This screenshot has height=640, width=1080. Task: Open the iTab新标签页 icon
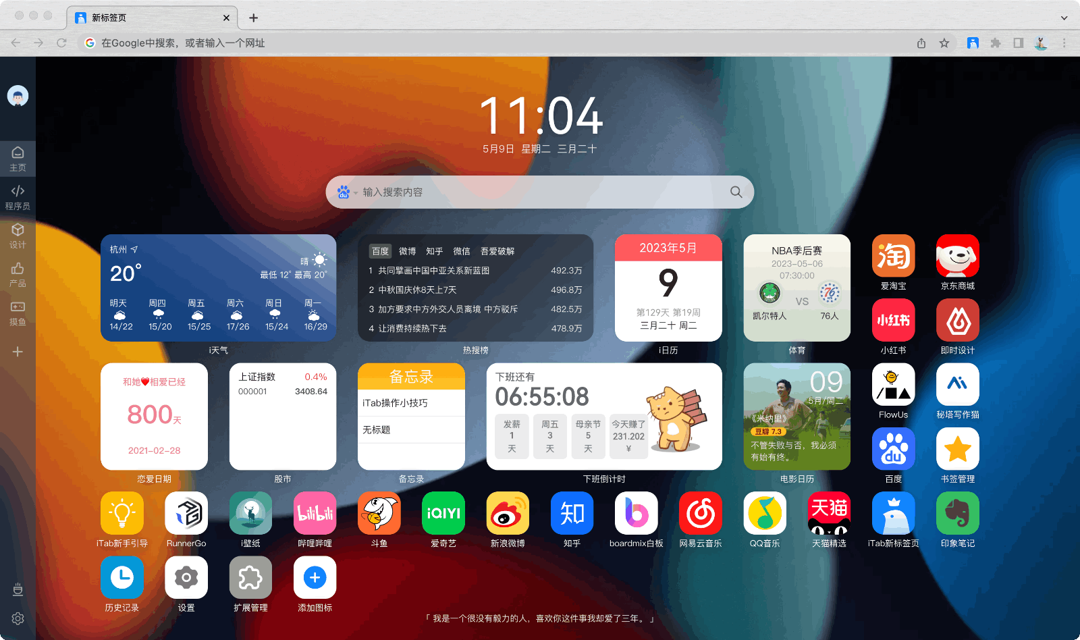pyautogui.click(x=893, y=513)
